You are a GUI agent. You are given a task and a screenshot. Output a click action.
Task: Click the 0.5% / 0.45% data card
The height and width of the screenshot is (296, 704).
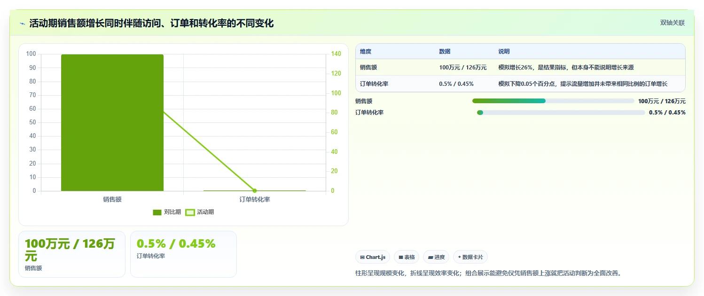point(183,254)
